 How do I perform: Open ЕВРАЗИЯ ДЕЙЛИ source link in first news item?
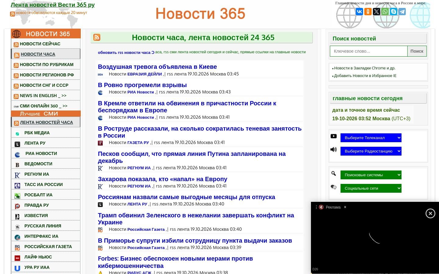point(145,74)
